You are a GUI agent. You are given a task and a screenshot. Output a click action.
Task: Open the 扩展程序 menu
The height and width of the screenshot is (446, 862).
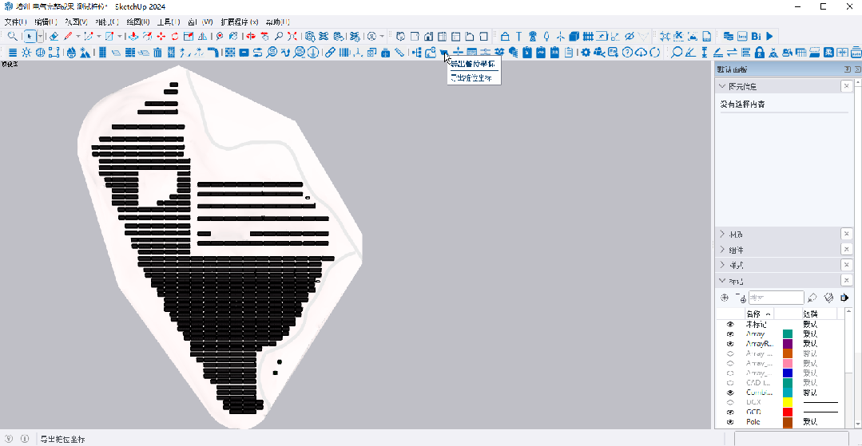click(x=239, y=22)
